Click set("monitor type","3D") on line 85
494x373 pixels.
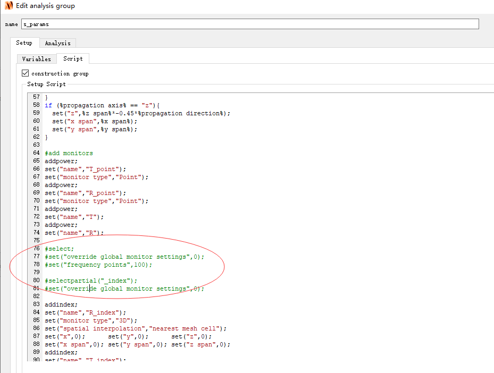[91, 321]
